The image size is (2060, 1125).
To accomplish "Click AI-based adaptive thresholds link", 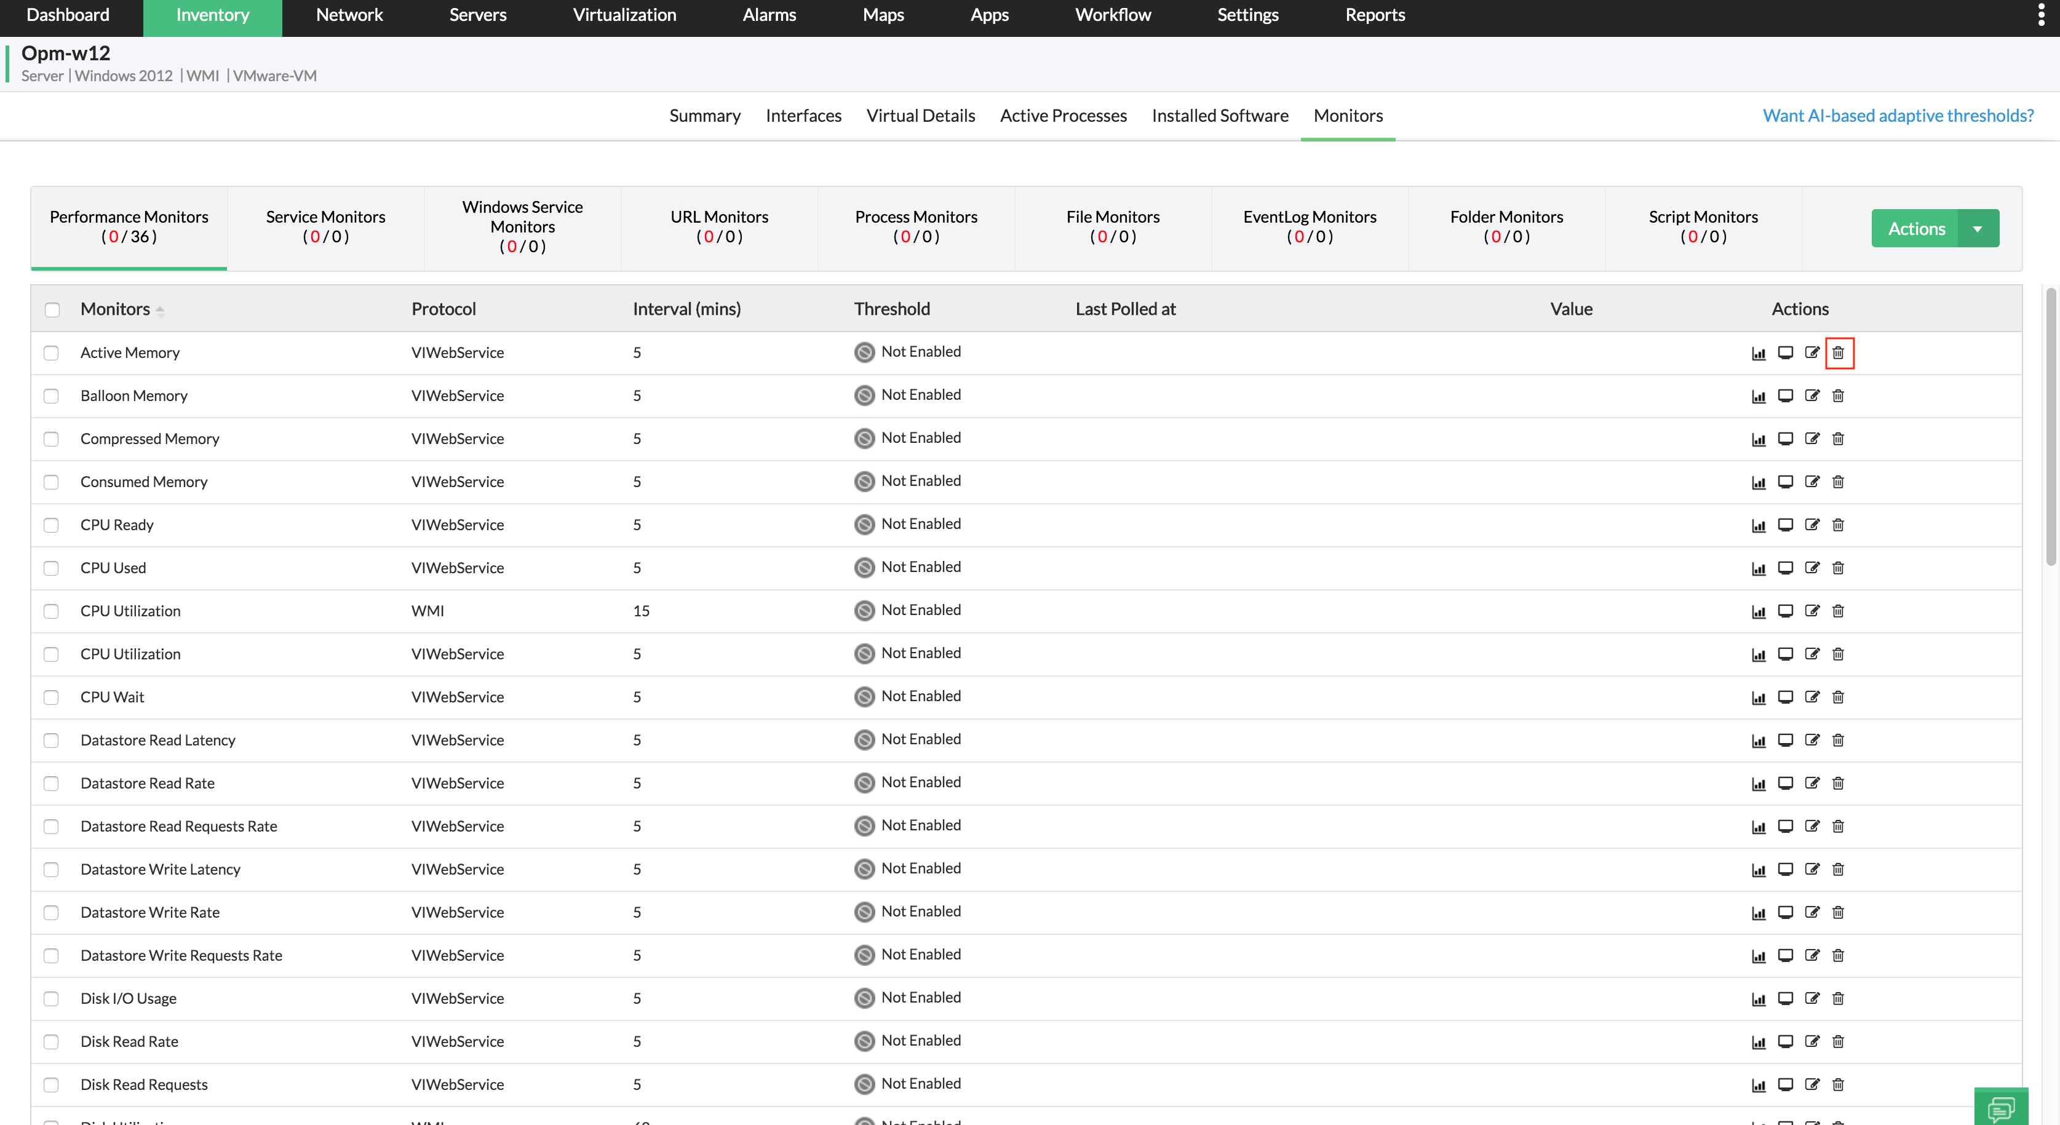I will [1898, 116].
